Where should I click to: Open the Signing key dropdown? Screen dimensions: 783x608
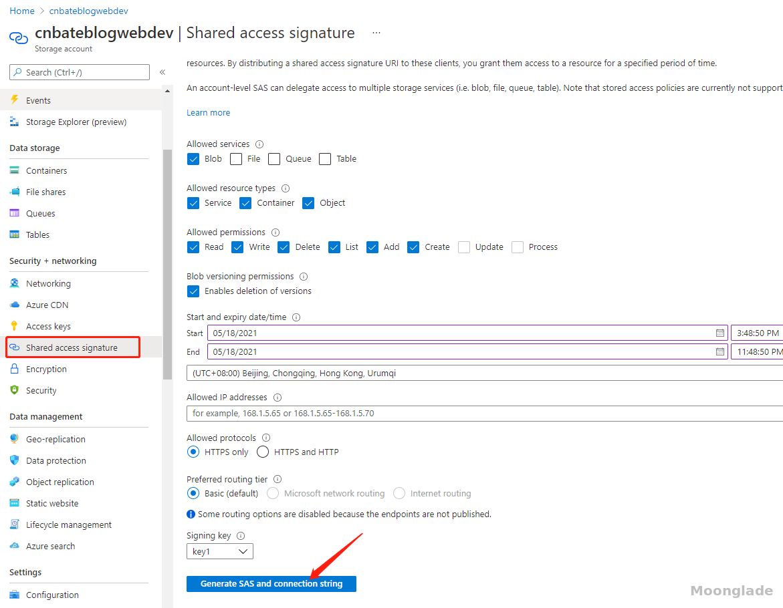click(220, 552)
